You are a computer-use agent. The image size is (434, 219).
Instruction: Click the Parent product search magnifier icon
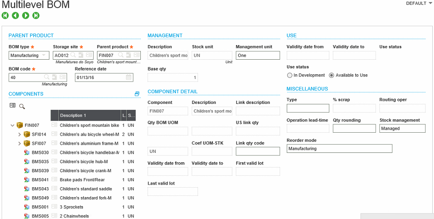tap(121, 55)
